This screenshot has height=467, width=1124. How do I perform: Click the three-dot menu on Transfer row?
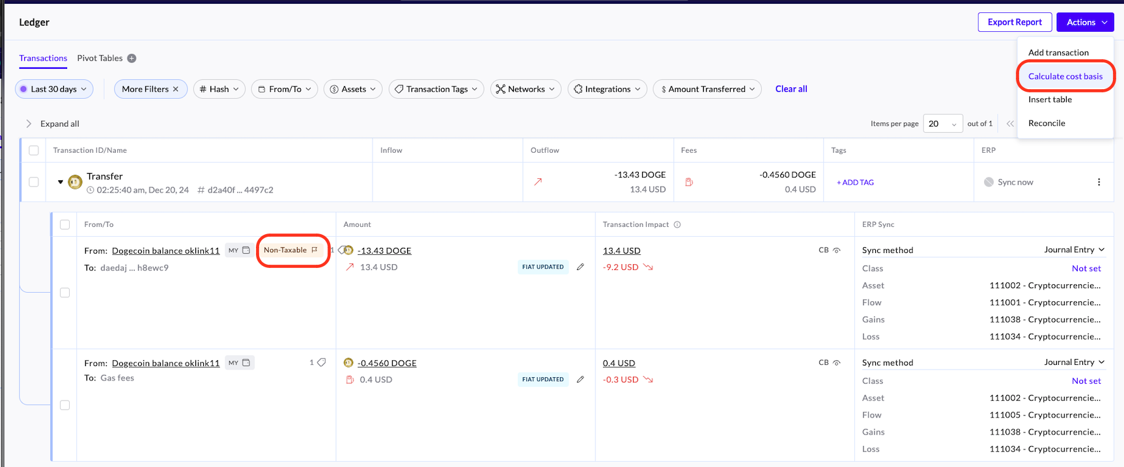[1099, 182]
